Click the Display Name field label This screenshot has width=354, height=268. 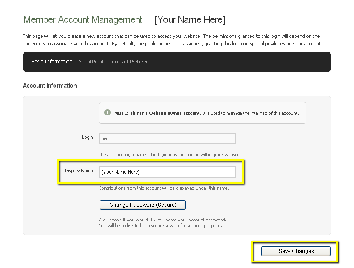pos(79,171)
